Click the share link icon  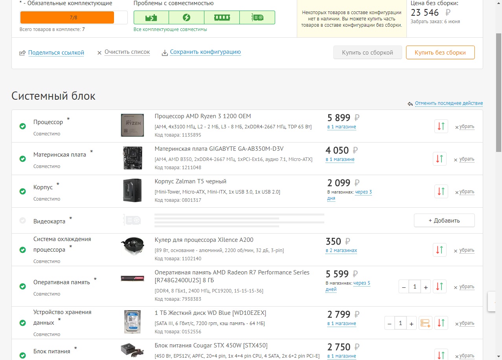click(x=22, y=53)
